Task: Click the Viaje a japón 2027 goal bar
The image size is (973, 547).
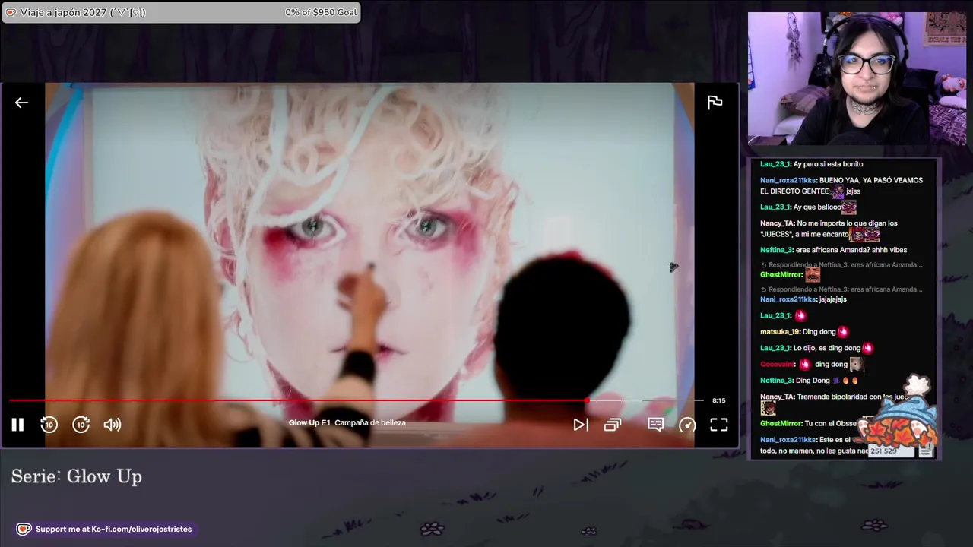Action: click(181, 12)
